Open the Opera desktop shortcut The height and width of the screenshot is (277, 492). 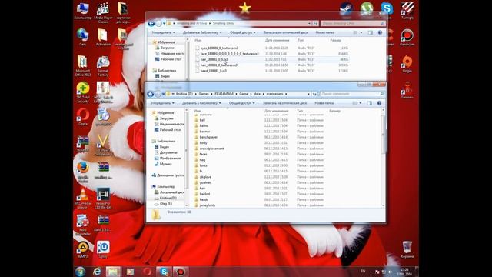(83, 117)
